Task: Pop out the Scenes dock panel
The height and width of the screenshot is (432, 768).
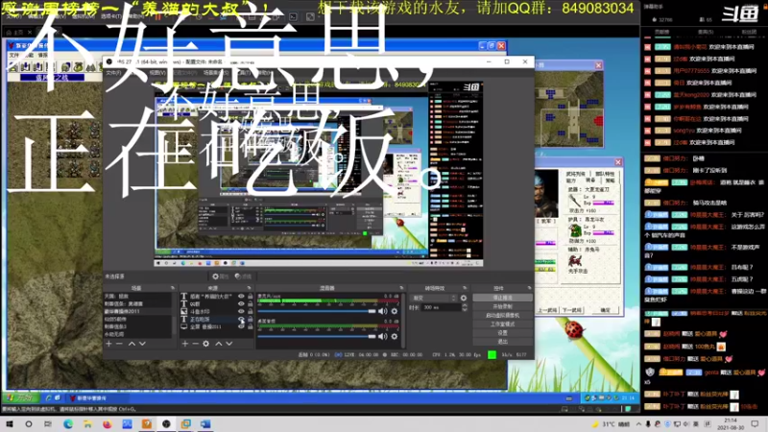Action: tap(172, 288)
